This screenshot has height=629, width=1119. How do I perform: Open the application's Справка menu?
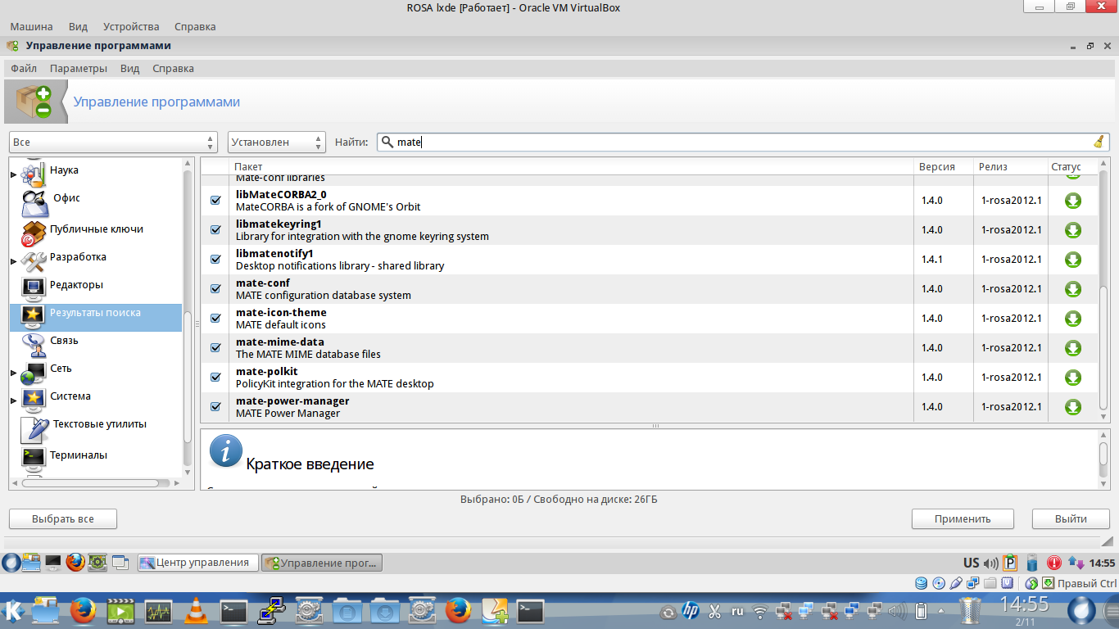174,69
